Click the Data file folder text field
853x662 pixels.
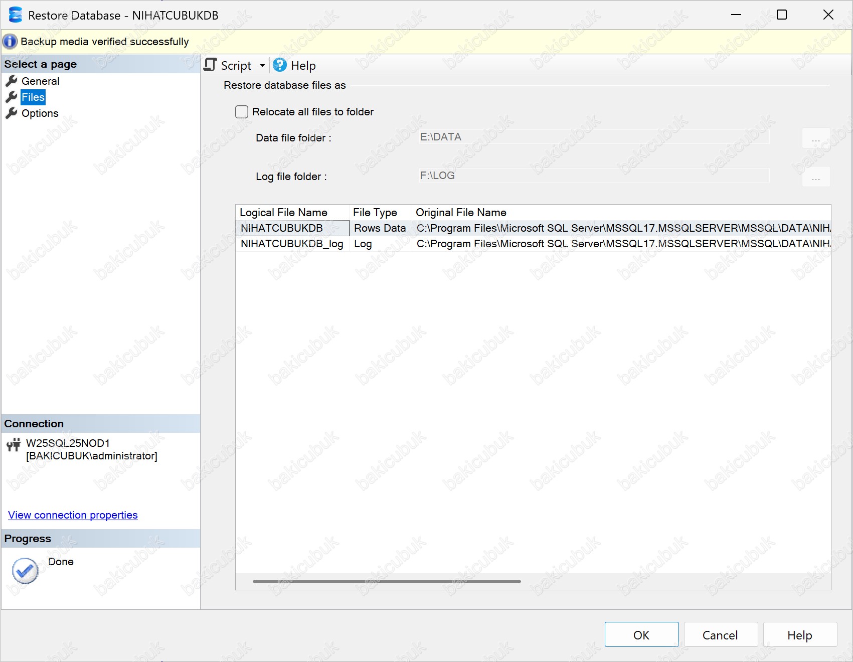click(x=594, y=137)
